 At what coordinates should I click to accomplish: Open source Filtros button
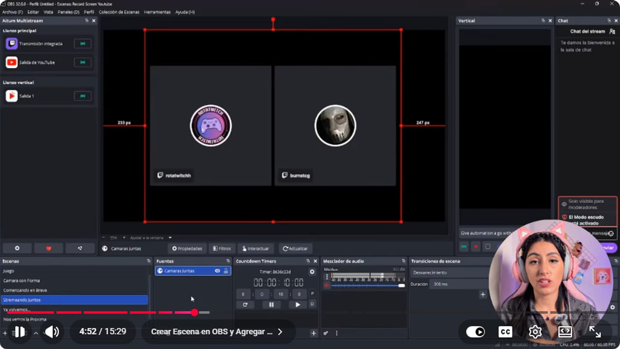click(x=222, y=248)
